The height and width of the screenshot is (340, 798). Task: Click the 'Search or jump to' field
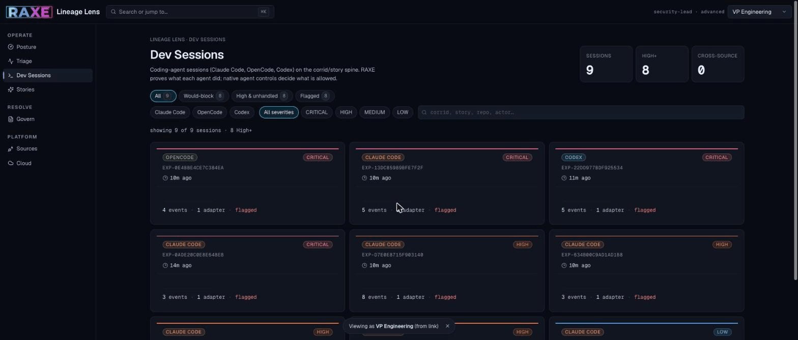point(190,12)
